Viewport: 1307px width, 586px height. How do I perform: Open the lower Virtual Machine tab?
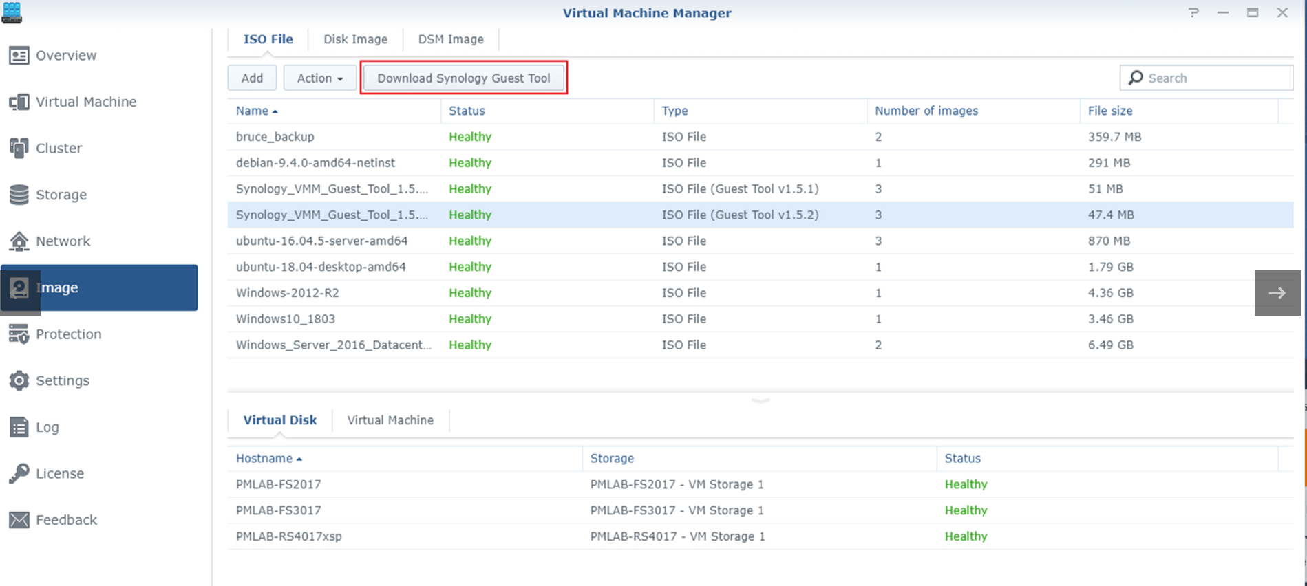390,420
